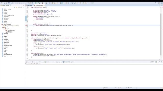163x91 pixels.
Task: Click the External Tools run icon
Action: (43, 3)
